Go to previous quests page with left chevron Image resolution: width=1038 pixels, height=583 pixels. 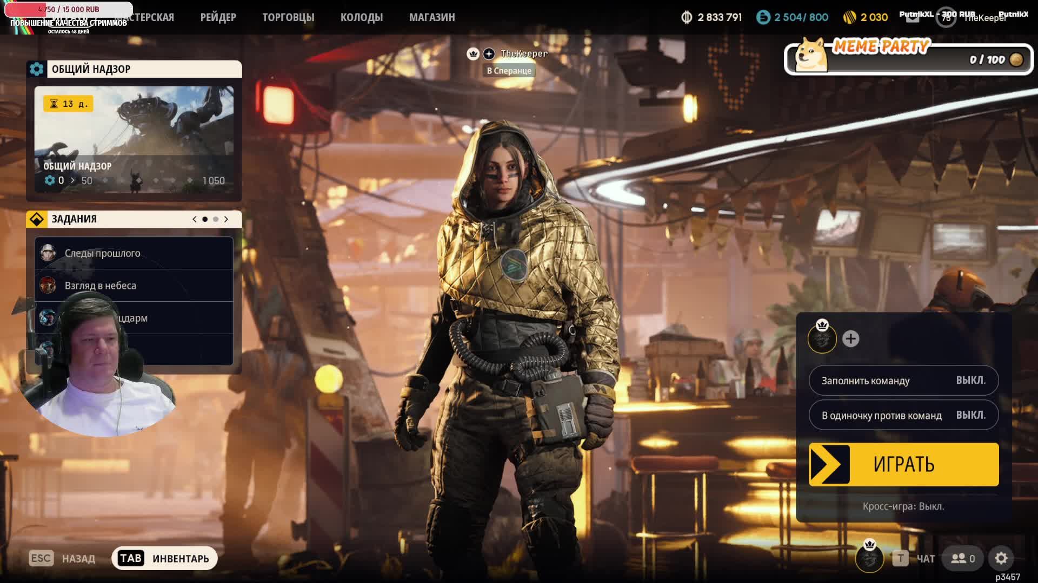[x=195, y=219]
